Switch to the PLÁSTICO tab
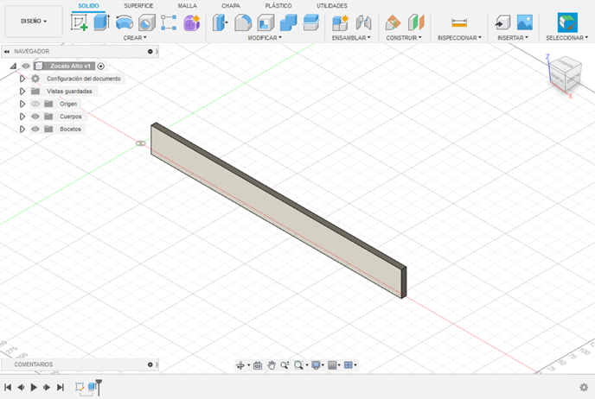Image resolution: width=595 pixels, height=399 pixels. point(278,6)
